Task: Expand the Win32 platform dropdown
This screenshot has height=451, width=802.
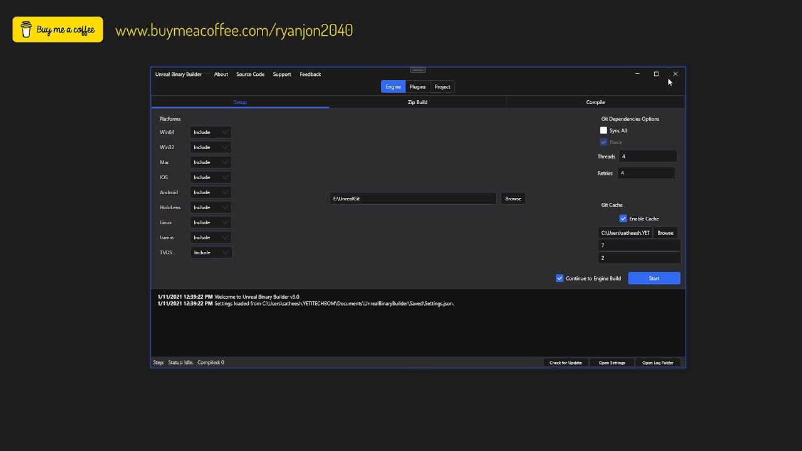Action: (211, 147)
